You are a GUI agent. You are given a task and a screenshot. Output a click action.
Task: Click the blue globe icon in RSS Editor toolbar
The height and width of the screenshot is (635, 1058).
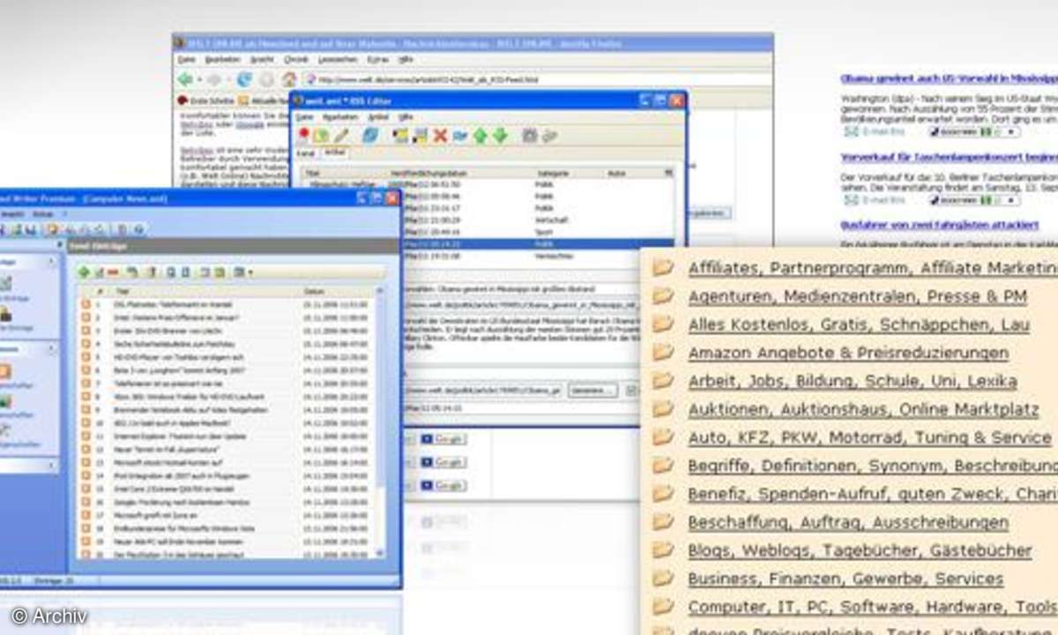tap(370, 135)
